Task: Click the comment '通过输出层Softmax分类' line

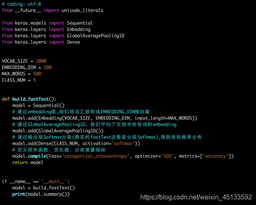Action: coord(107,137)
